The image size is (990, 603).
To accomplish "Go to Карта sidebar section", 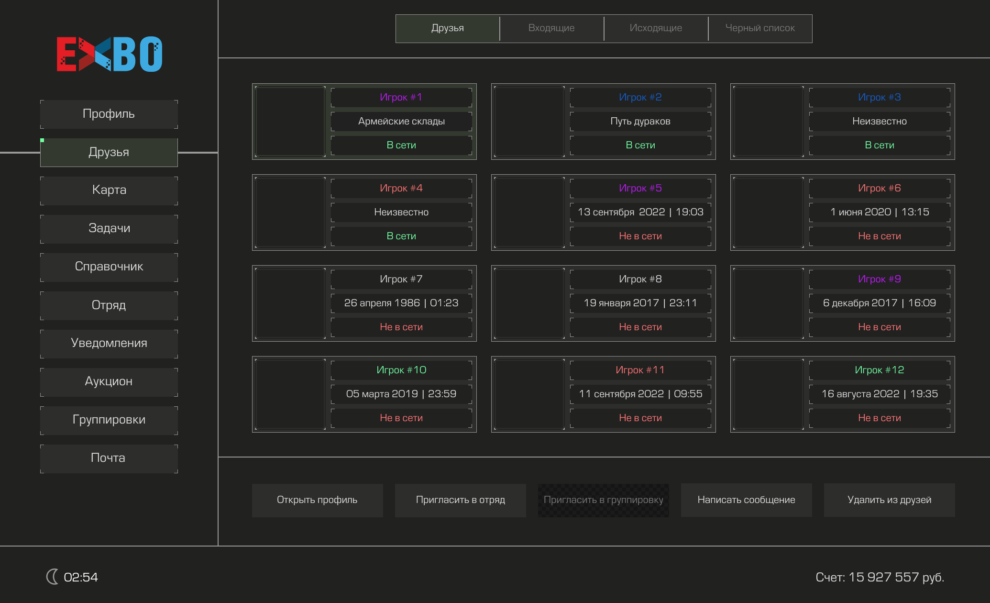I will click(x=109, y=190).
